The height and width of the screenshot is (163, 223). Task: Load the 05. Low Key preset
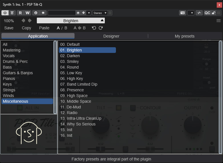point(87,73)
